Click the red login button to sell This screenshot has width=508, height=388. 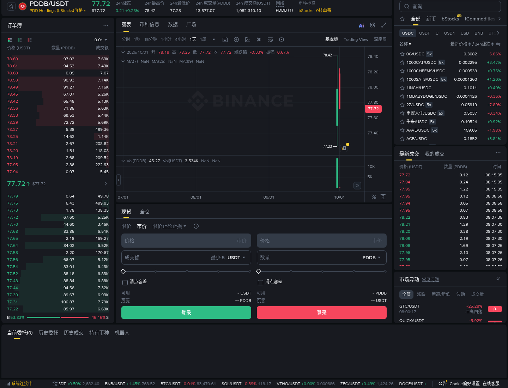[322, 313]
